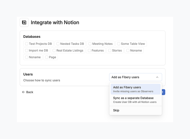Screen dimensions: 190x139
Task: Check the Test Projects DB checkbox
Action: tap(27, 44)
